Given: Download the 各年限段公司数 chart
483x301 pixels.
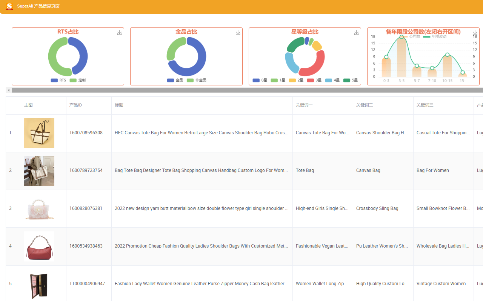Looking at the screenshot, I should tap(475, 33).
